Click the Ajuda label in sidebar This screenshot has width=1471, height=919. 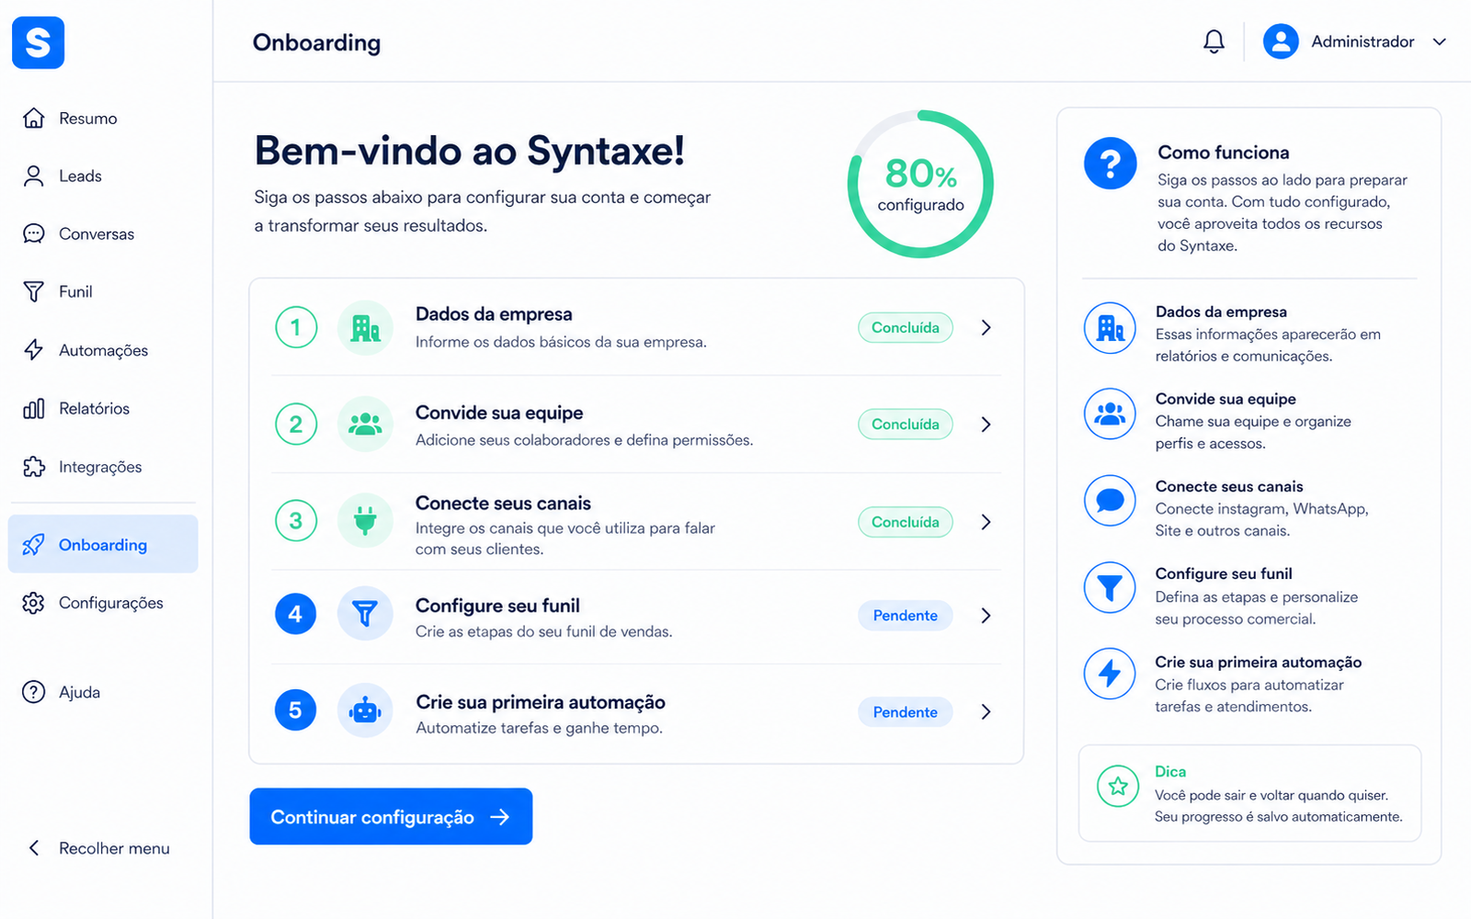[x=80, y=692]
